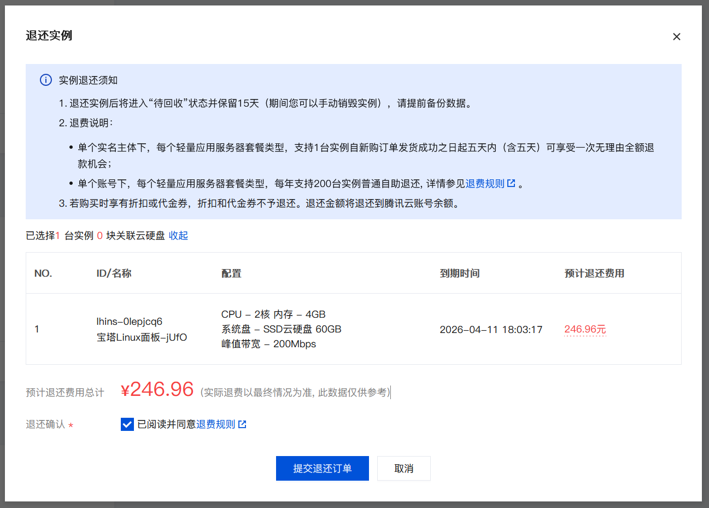
Task: Open the 退费规则 link inside the refund notice
Action: tap(486, 183)
